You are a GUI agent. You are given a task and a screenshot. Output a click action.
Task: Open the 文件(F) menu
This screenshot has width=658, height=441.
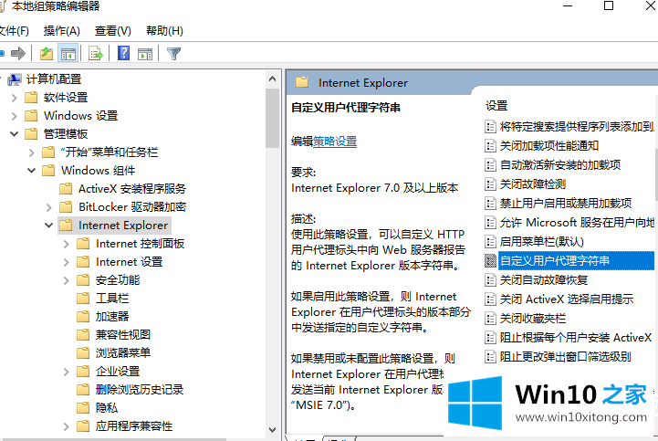point(14,31)
